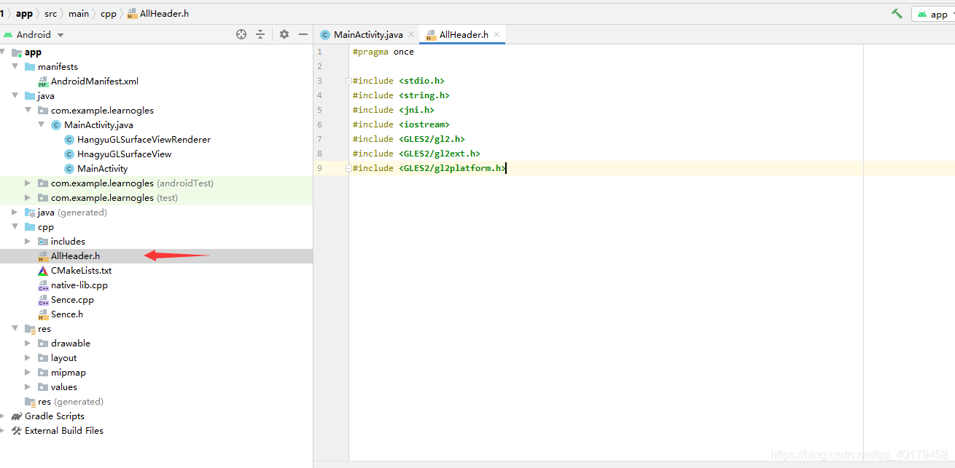Click the include <iostream> line
This screenshot has height=468, width=955.
click(x=401, y=124)
